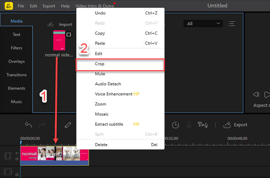Open the Edit menu in menu bar
The image size is (270, 178).
33,6
